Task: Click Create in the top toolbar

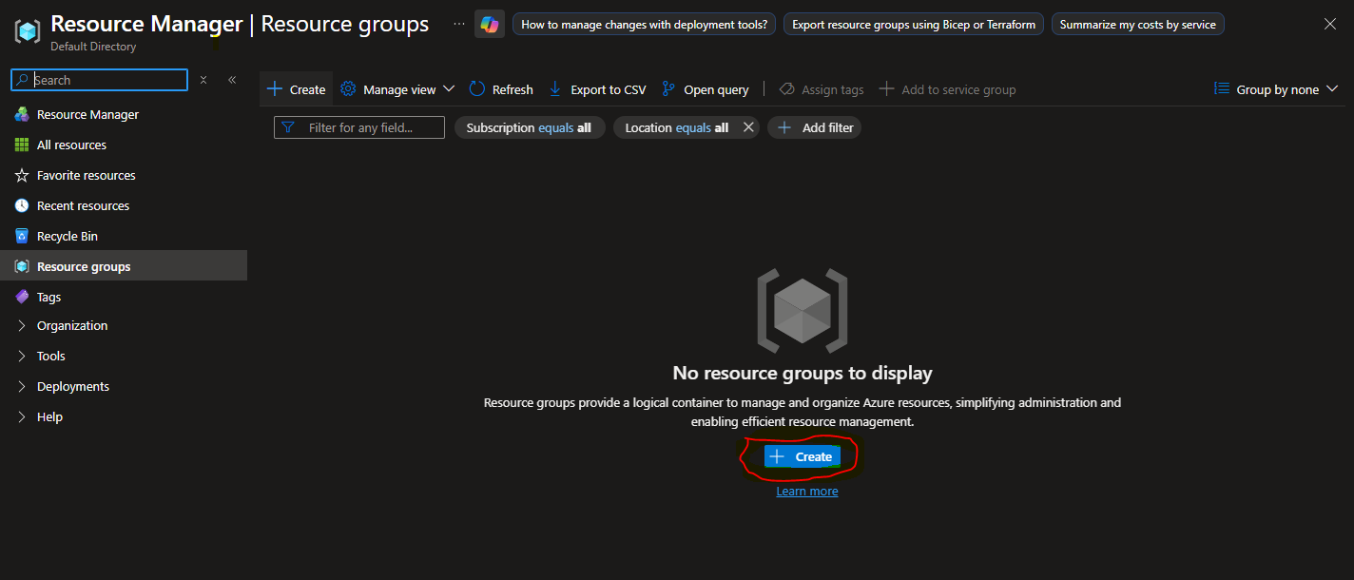Action: (x=297, y=89)
